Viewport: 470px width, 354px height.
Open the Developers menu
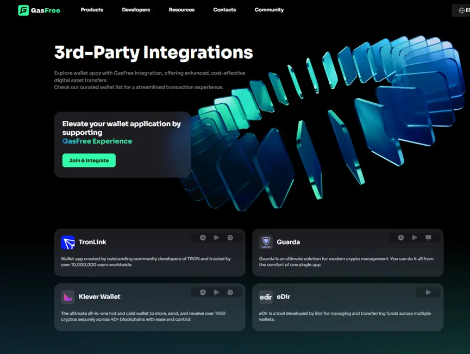[136, 10]
